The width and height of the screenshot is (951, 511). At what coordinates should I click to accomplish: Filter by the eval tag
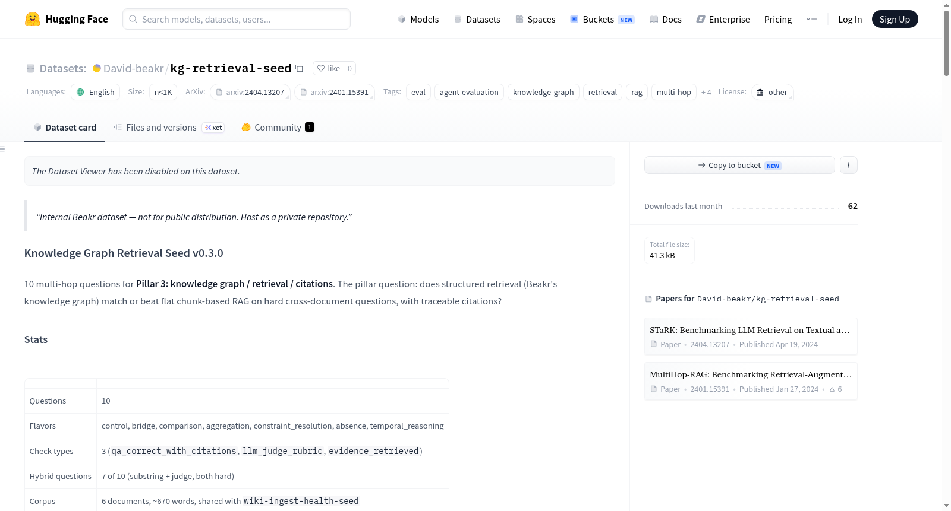(418, 92)
